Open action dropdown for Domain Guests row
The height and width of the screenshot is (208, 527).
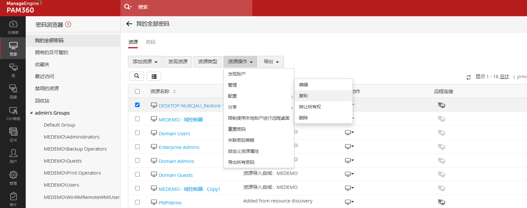click(x=349, y=174)
